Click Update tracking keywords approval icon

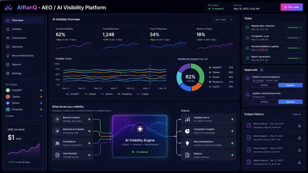click(248, 95)
